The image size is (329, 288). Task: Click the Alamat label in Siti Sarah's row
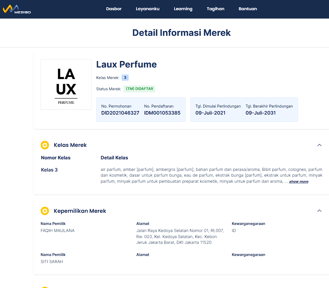143,255
